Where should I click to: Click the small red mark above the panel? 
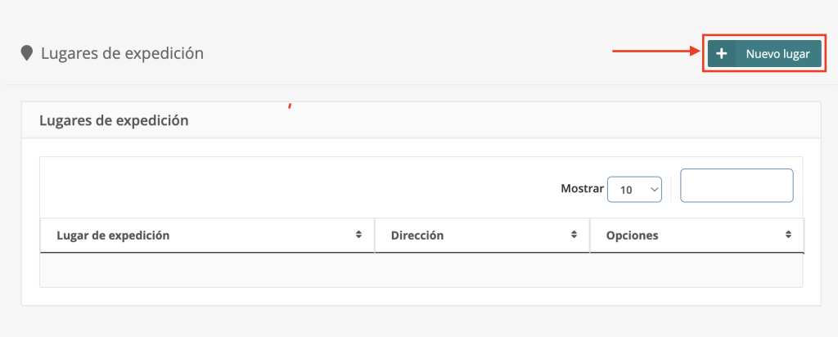[290, 105]
